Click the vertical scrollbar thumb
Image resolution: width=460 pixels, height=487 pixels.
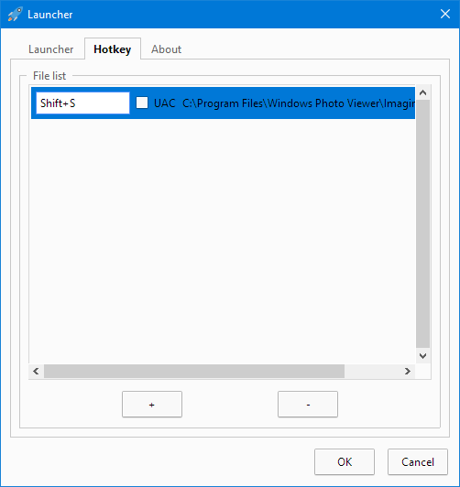422,223
